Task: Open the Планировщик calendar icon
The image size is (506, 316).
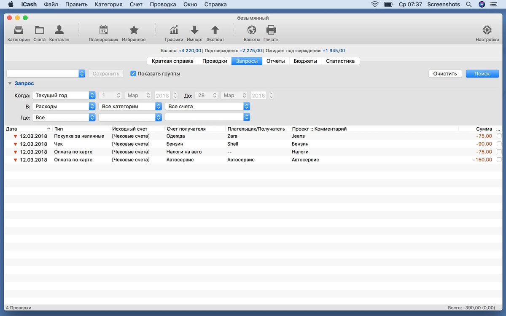Action: tap(103, 30)
